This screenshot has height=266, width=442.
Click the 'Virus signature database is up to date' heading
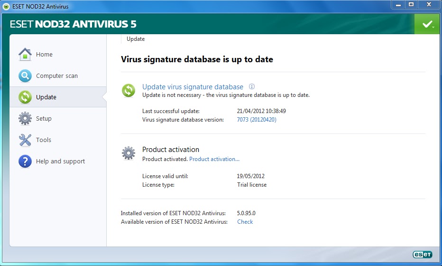pos(197,59)
